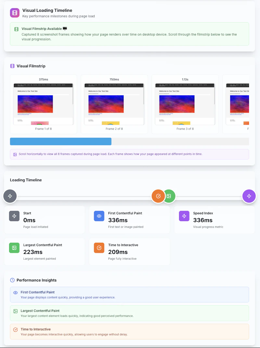Open the Frame 1 of 8 screenshot thumbnail
Screen dimensions: 260x348
point(44,104)
